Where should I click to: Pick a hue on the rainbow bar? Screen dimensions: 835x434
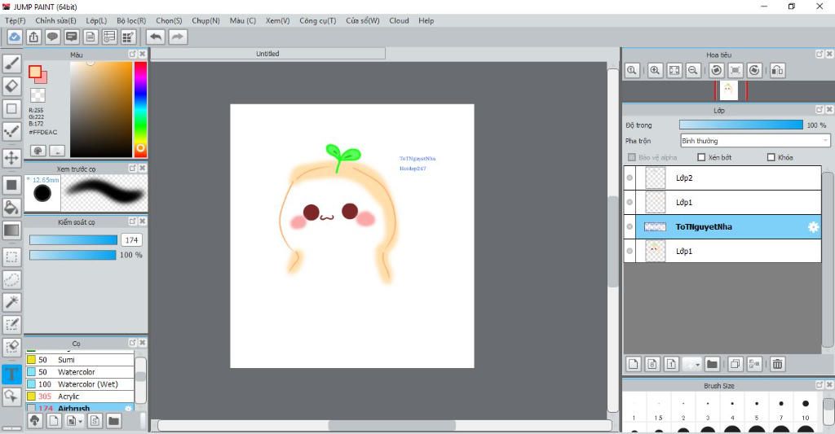click(x=140, y=109)
